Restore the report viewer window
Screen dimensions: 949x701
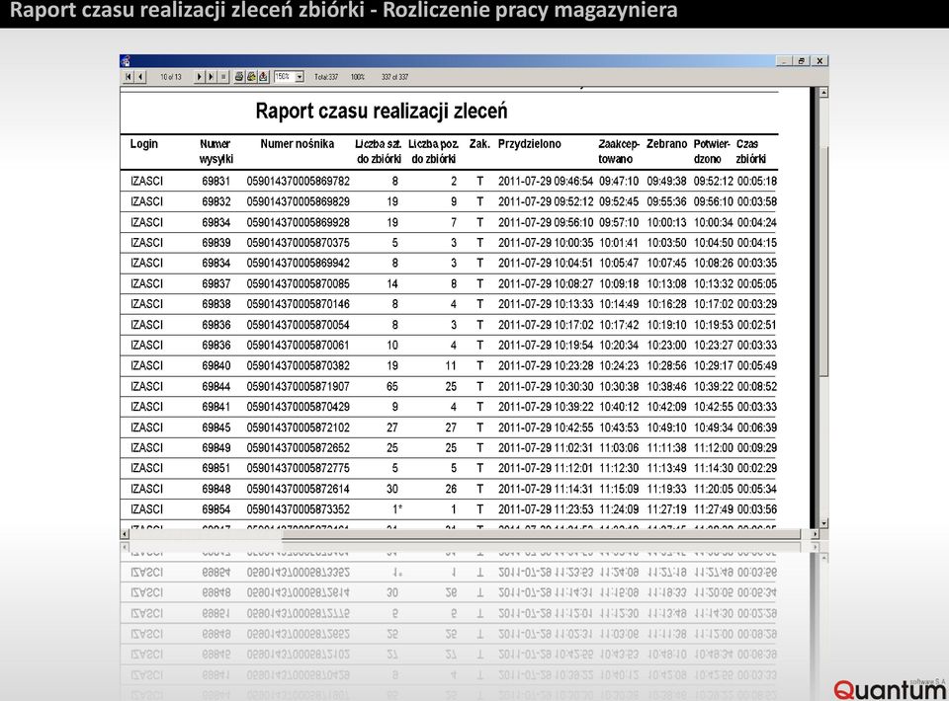coord(802,61)
